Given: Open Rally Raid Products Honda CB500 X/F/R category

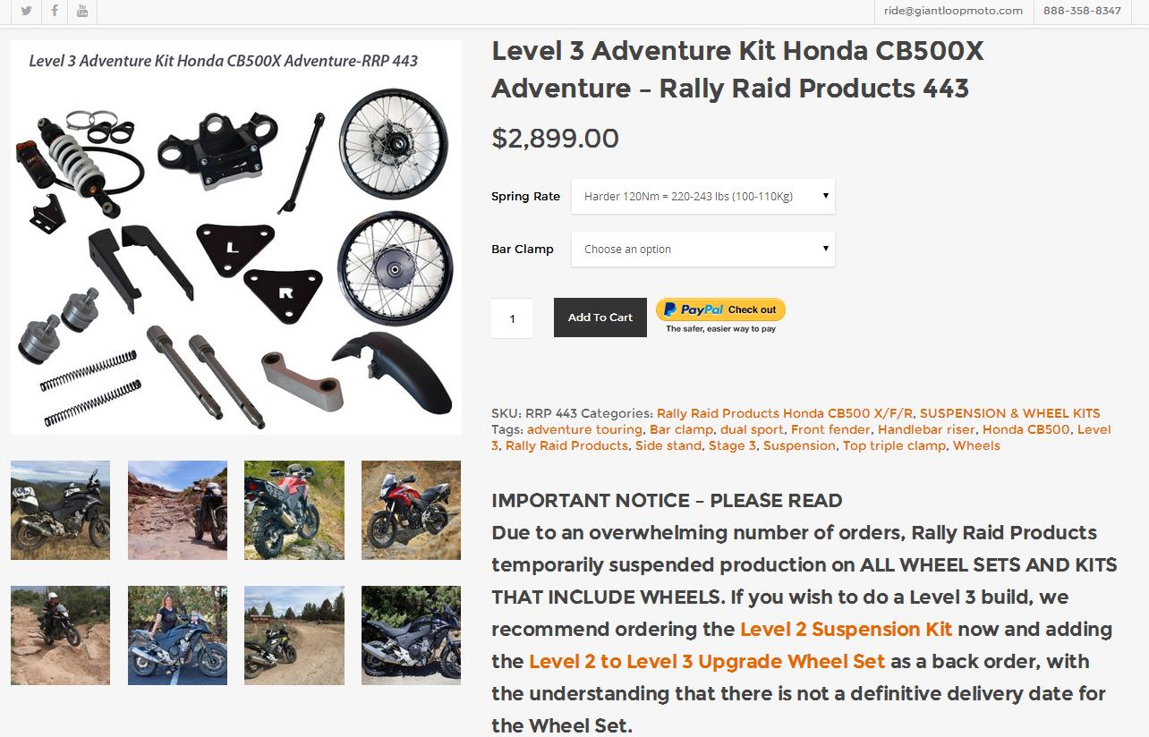Looking at the screenshot, I should tap(784, 413).
